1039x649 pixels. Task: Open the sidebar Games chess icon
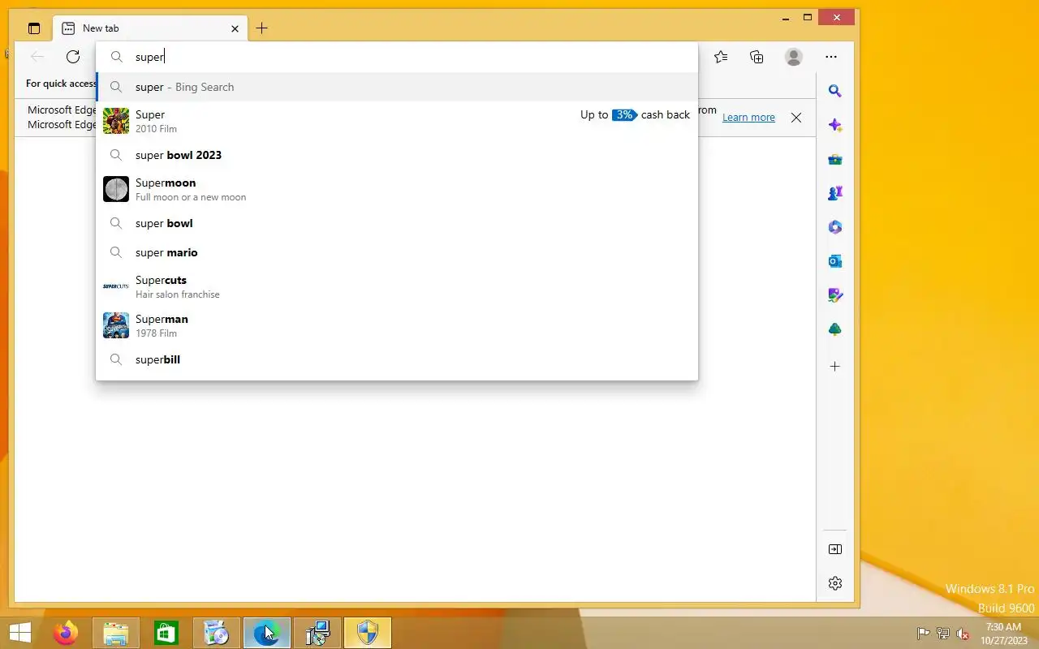[x=835, y=193]
